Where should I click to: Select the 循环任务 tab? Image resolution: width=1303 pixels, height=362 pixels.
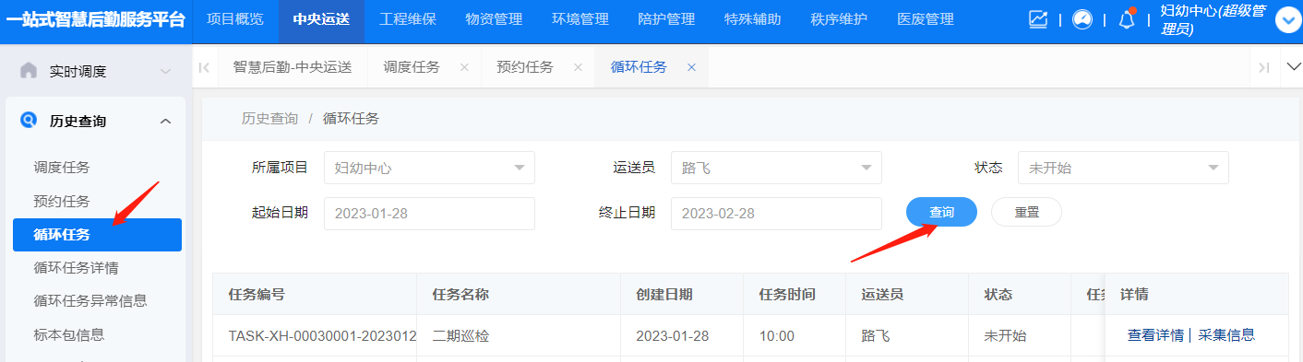pyautogui.click(x=639, y=67)
